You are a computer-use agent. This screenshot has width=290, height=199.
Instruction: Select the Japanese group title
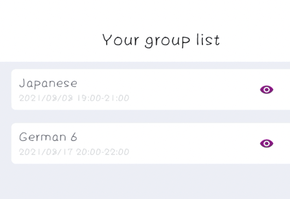tap(48, 83)
